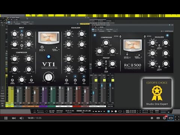Toggle RC500 equalizer blue LED light

167,35
